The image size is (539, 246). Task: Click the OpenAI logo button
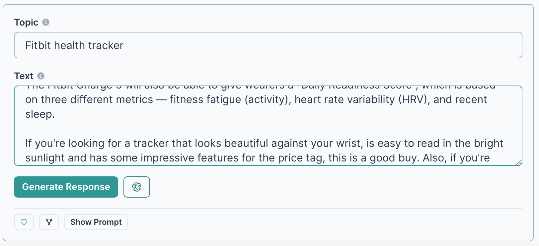[x=137, y=187]
